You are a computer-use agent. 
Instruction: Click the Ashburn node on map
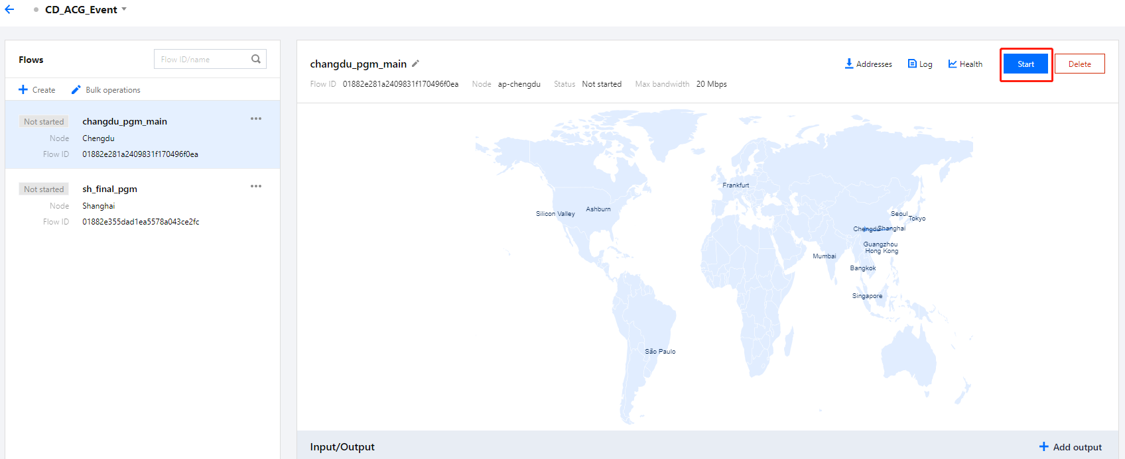tap(598, 209)
